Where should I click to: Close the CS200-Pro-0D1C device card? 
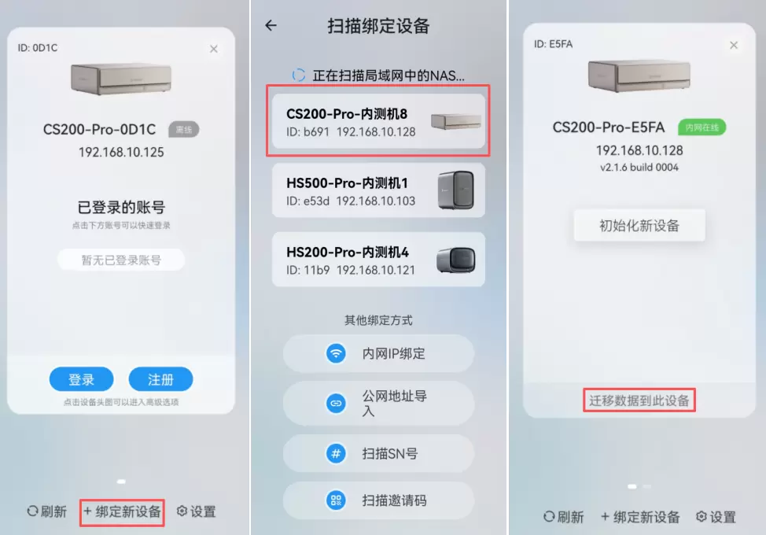[213, 49]
